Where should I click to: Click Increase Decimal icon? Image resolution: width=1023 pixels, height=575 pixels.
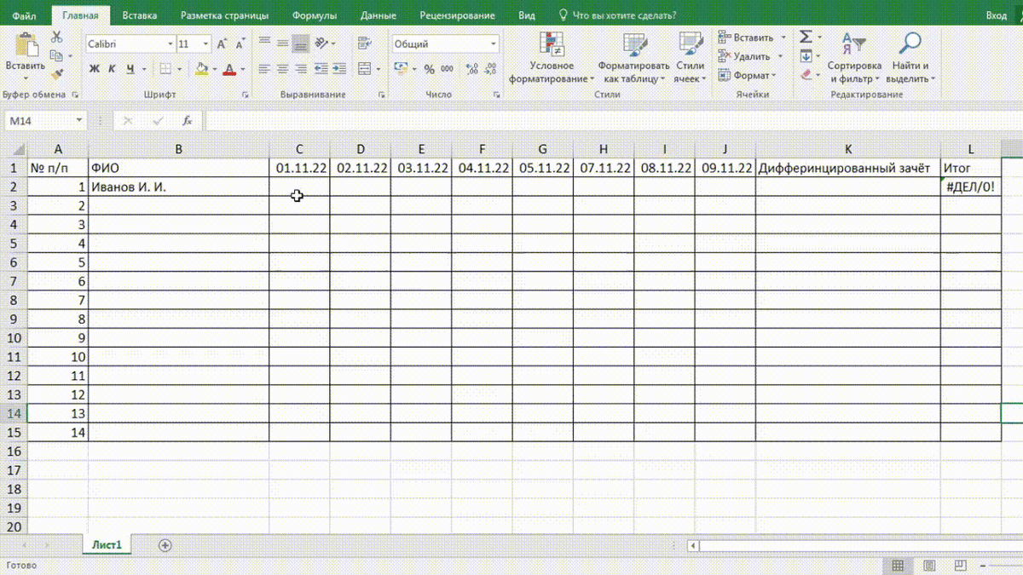[x=471, y=69]
